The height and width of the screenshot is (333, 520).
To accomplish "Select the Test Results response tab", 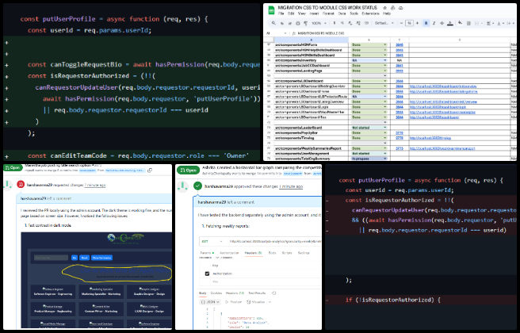I will pos(257,293).
